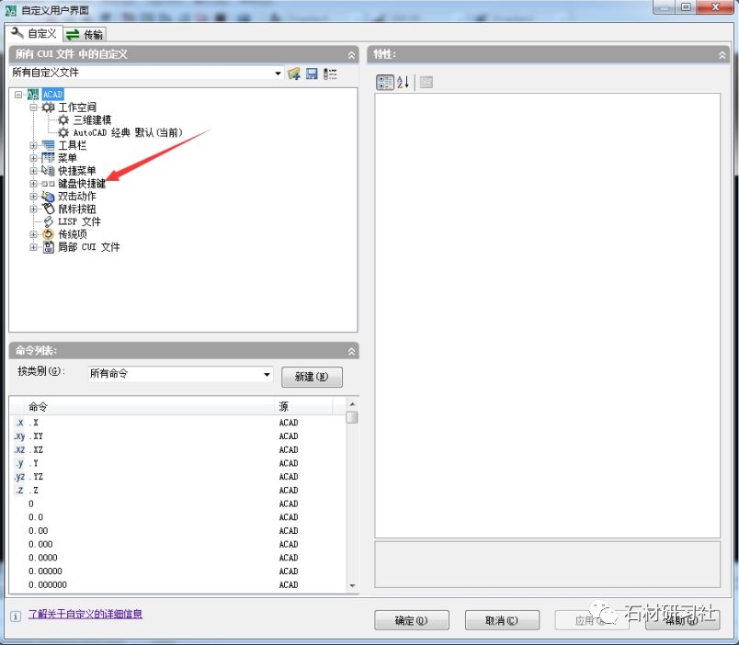739x645 pixels.
Task: Expand the 传统项 node
Action: (33, 234)
